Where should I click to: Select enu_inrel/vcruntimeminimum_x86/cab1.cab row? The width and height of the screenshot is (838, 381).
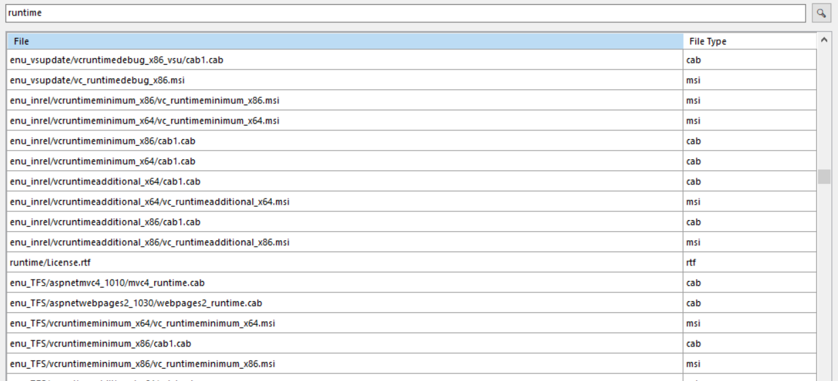click(103, 141)
